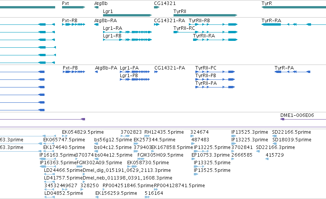
Task: Click the Dmel_dig_015191_0629_2113.3prime label
Action: (x=127, y=170)
